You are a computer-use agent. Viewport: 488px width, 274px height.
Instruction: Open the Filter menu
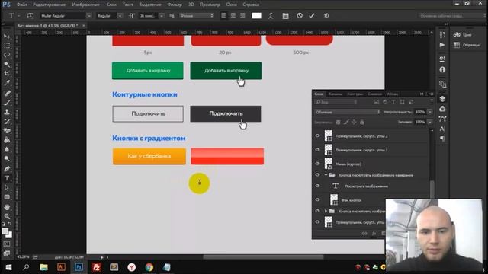point(175,5)
